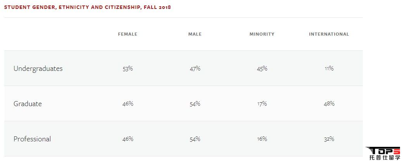Select the FEMALE column header
402x165 pixels.
point(128,34)
